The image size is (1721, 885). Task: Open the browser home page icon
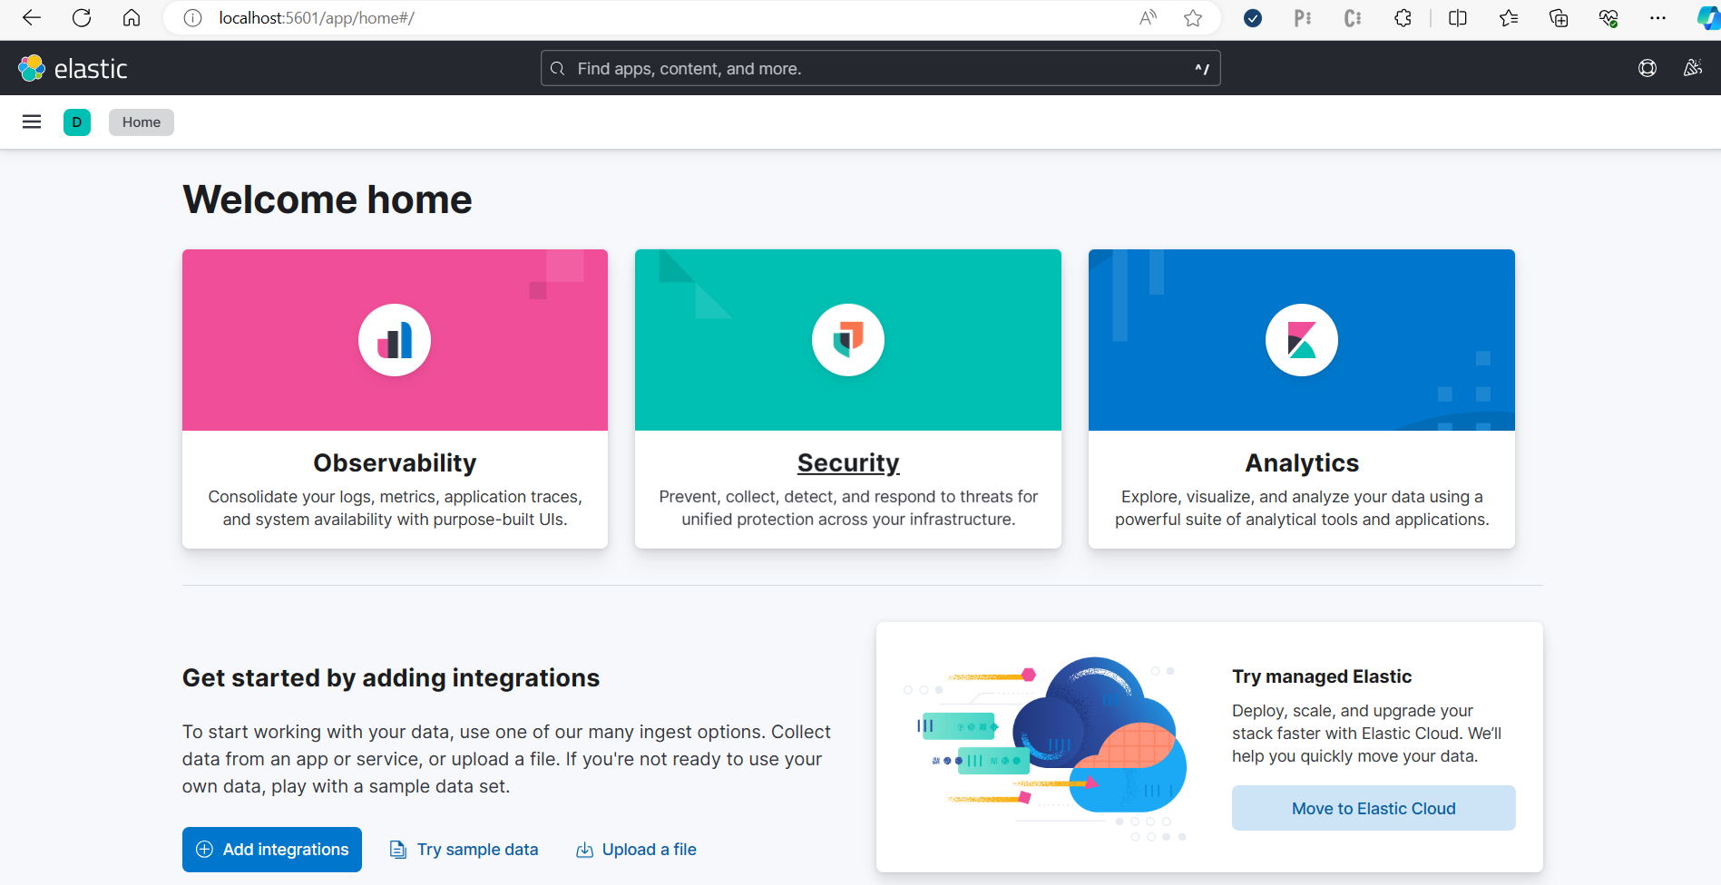pyautogui.click(x=132, y=18)
